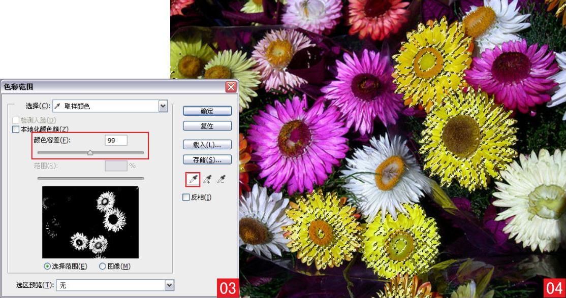
Task: Select the Eyedropper sampling tool
Action: (x=194, y=179)
